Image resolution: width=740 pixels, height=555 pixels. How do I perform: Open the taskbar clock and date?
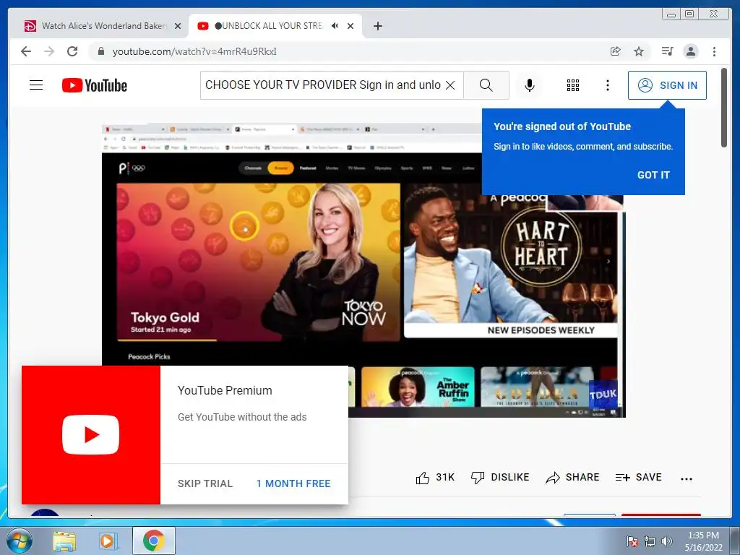pos(703,541)
